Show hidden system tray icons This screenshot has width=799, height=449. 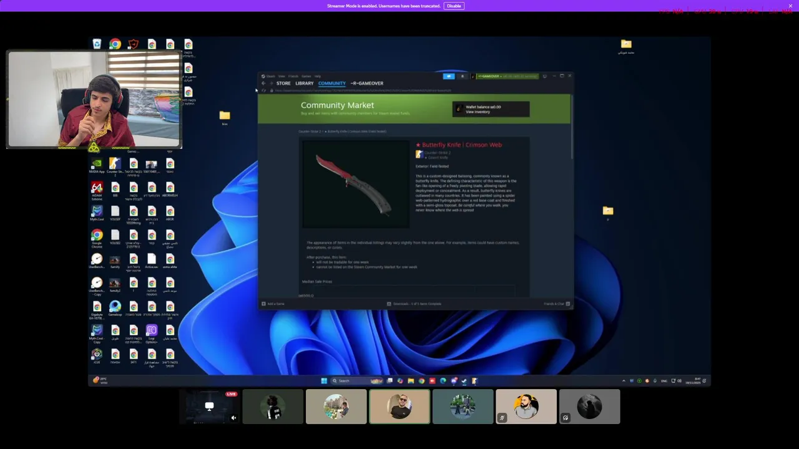[x=624, y=380]
